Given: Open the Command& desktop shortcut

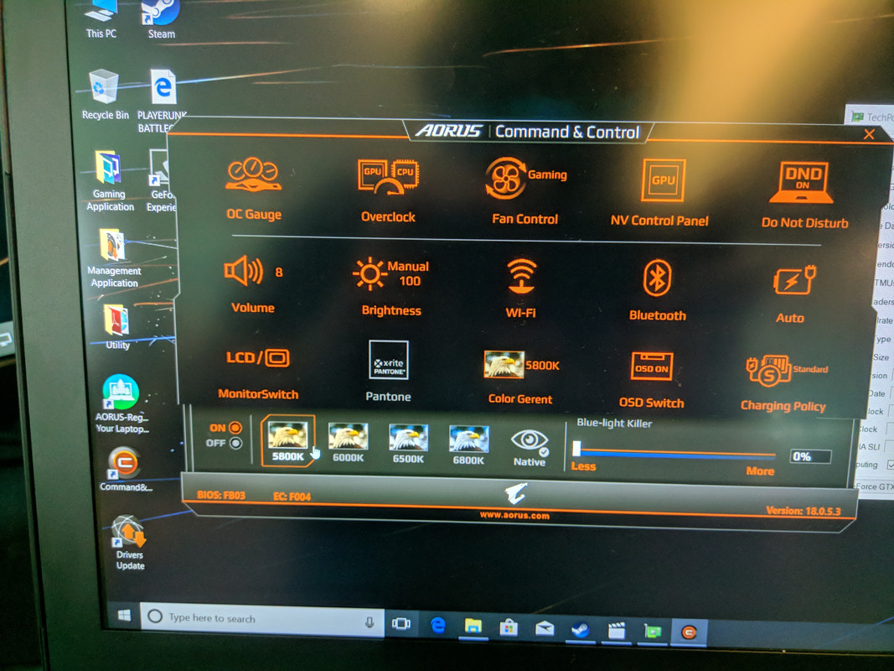Looking at the screenshot, I should (x=125, y=469).
